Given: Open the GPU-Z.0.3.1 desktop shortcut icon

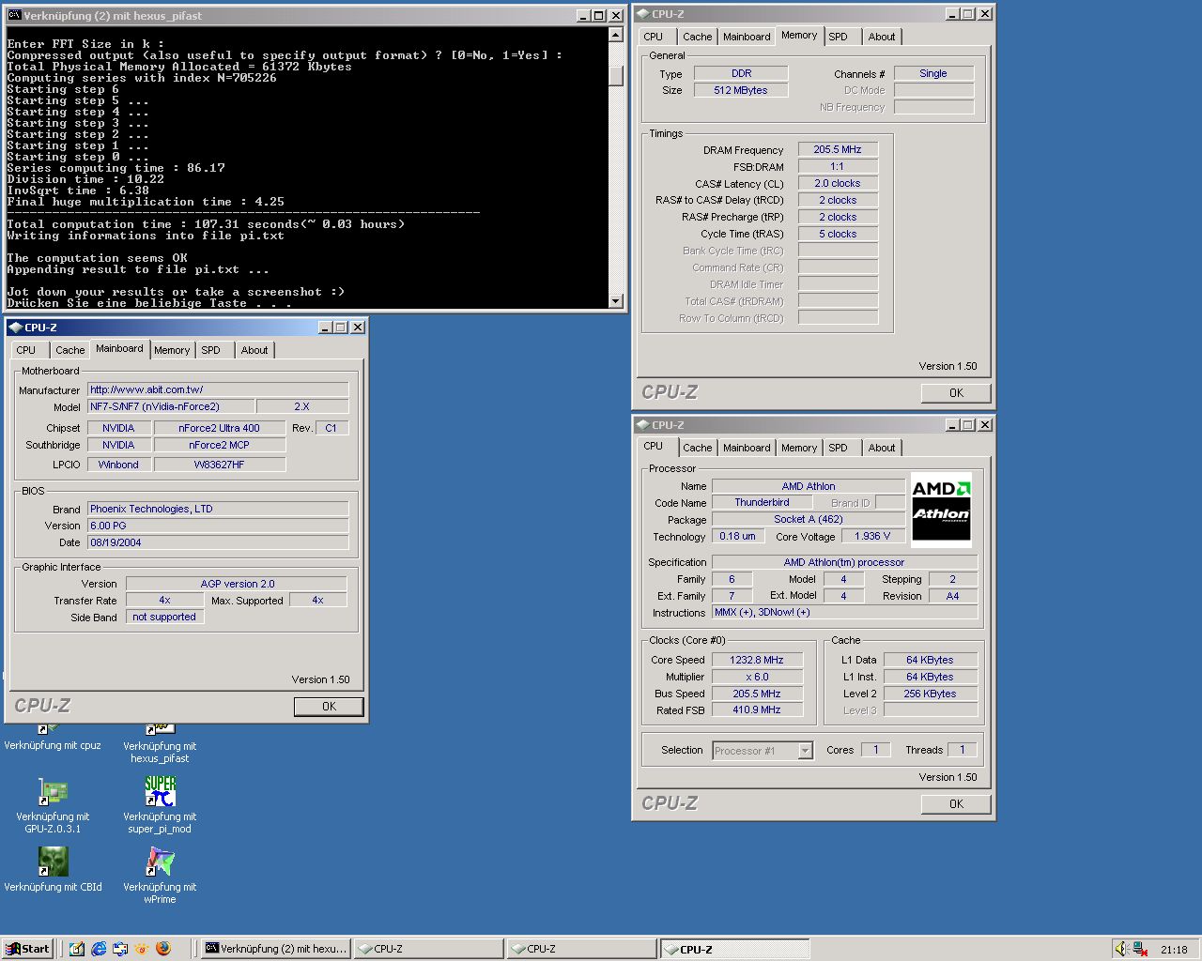Looking at the screenshot, I should click(53, 792).
